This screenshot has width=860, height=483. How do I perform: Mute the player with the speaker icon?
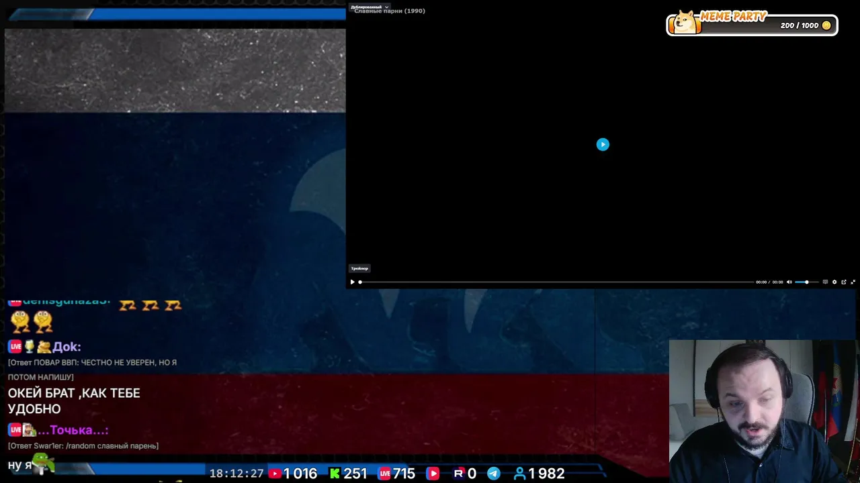(x=789, y=282)
